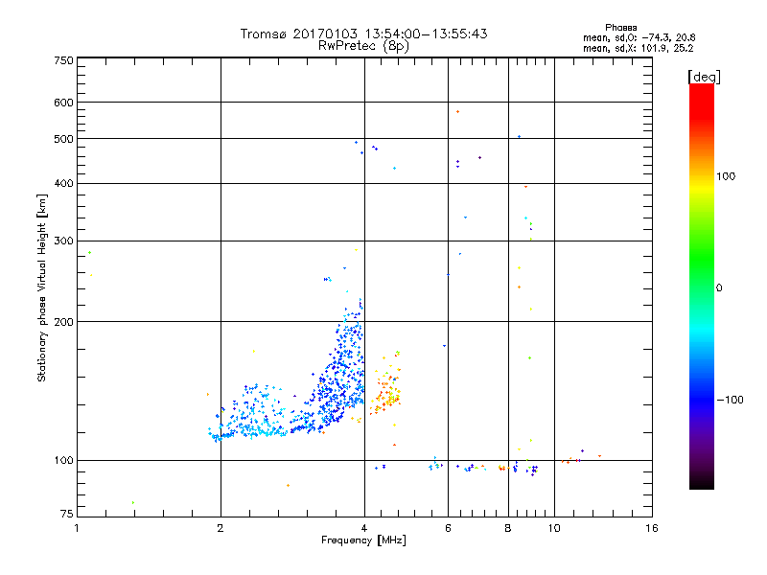767x575 pixels.
Task: Click the 'Frequency [MHz]' axis label
Action: click(x=363, y=540)
